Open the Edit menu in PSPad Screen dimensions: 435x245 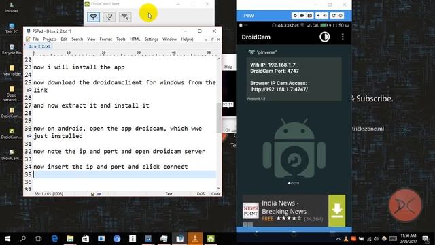pos(64,39)
